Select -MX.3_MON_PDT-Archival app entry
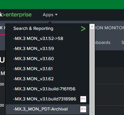 point(47,109)
